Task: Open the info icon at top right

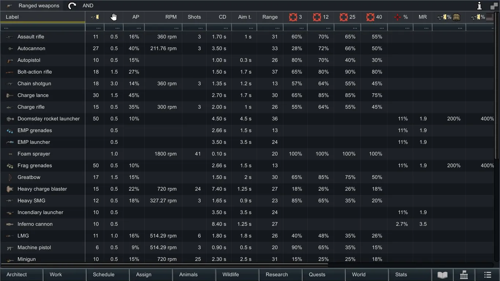Action: 480,5
